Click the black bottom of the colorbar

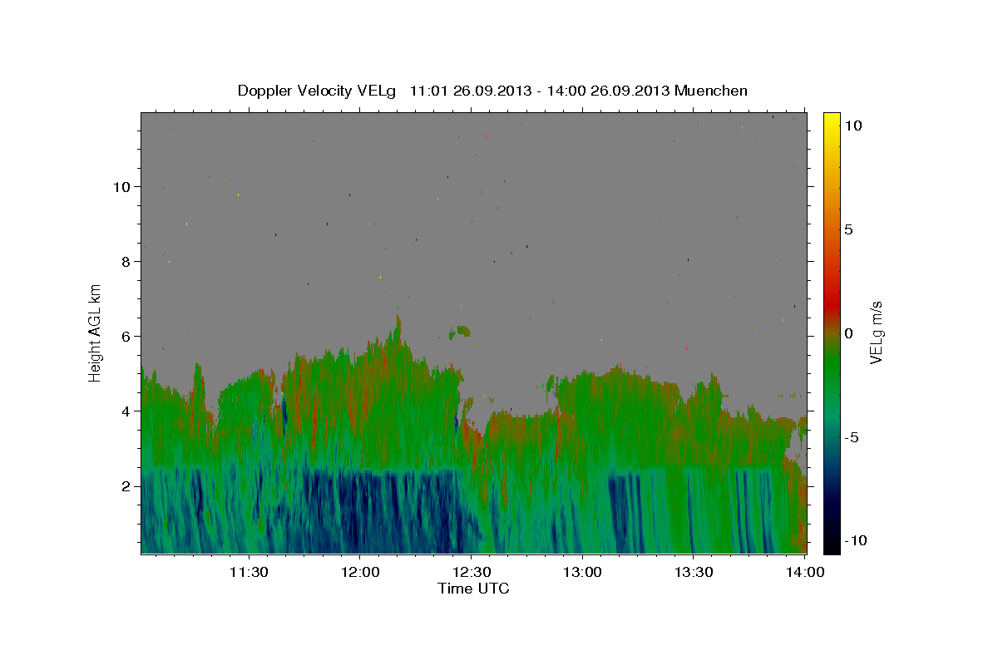point(831,545)
